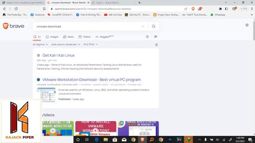Image resolution: width=255 pixels, height=143 pixels.
Task: Open the Project Zero bookmark
Action: pos(166,15)
